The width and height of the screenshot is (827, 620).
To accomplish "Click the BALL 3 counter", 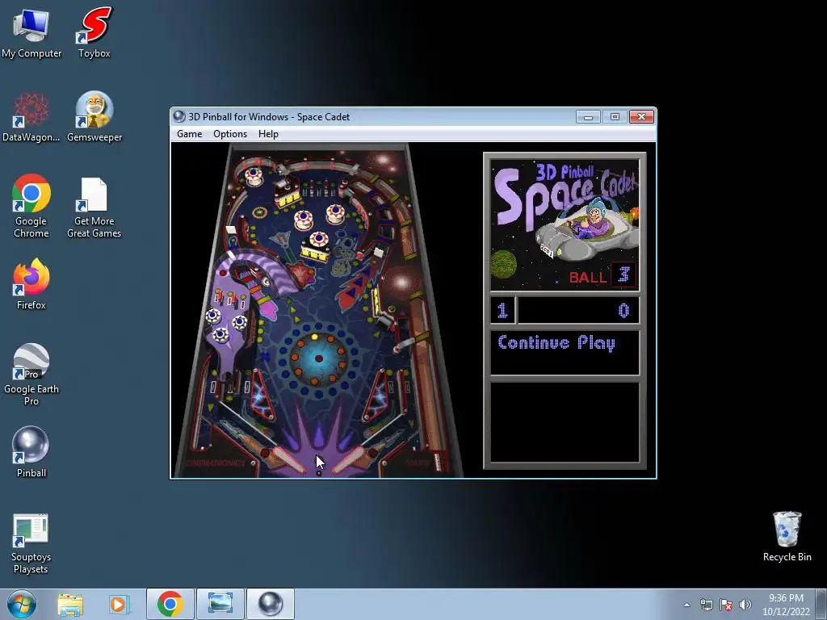I will (602, 275).
